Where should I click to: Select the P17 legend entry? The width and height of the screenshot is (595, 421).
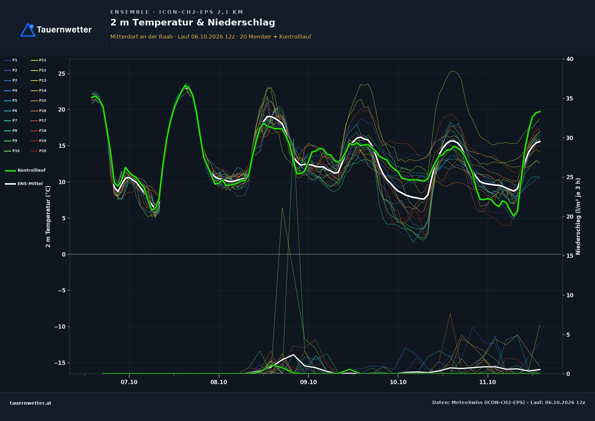click(x=38, y=120)
